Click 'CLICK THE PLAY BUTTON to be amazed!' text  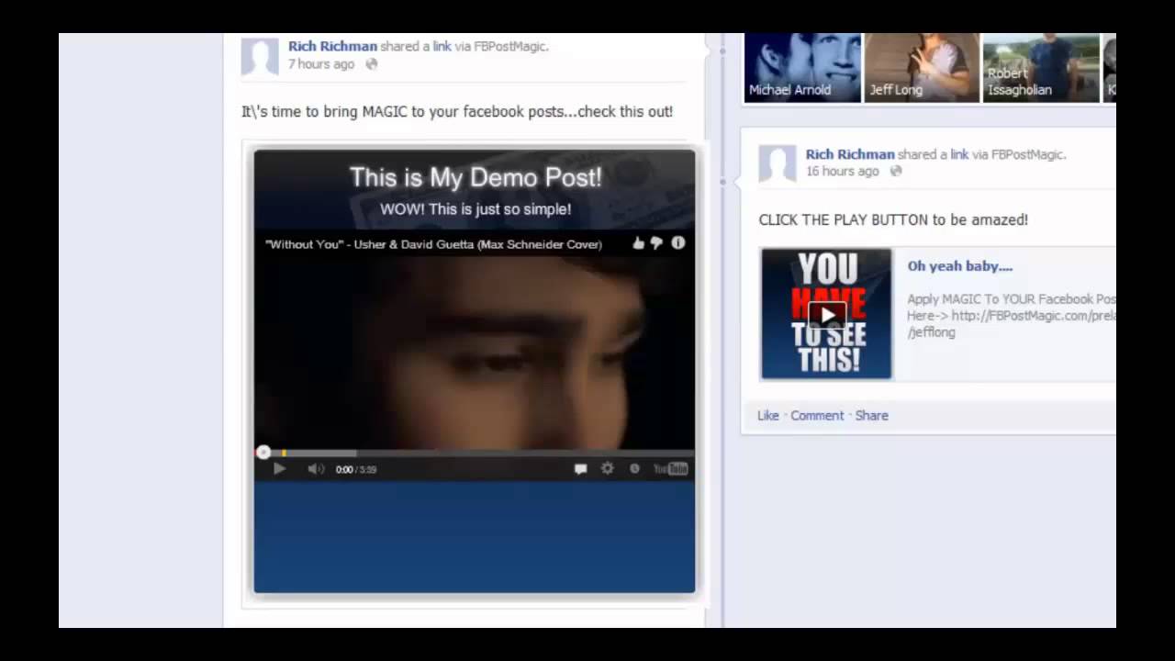893,219
